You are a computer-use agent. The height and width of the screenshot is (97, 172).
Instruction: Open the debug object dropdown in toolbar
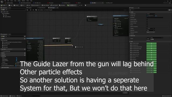click(x=81, y=5)
